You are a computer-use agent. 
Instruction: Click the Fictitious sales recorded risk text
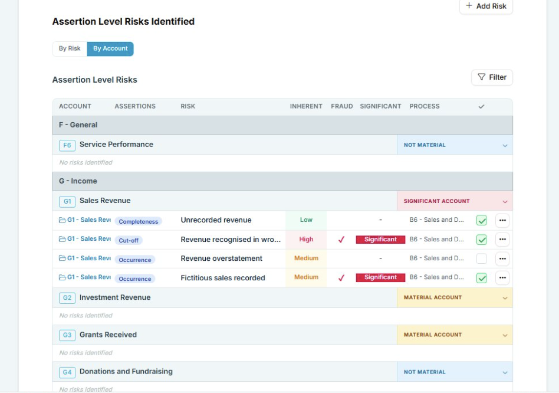pyautogui.click(x=223, y=278)
